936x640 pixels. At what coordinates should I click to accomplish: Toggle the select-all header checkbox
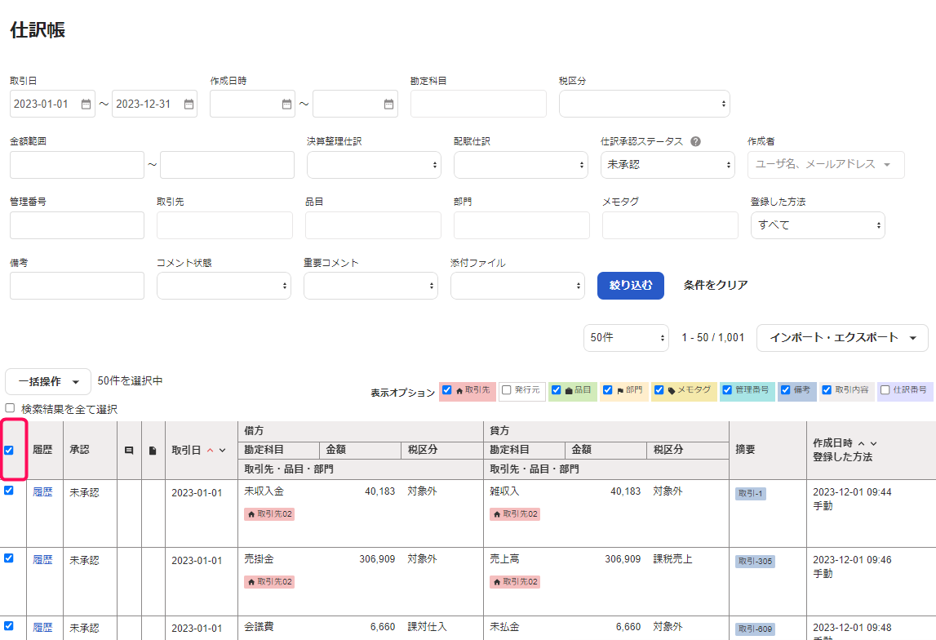click(9, 450)
